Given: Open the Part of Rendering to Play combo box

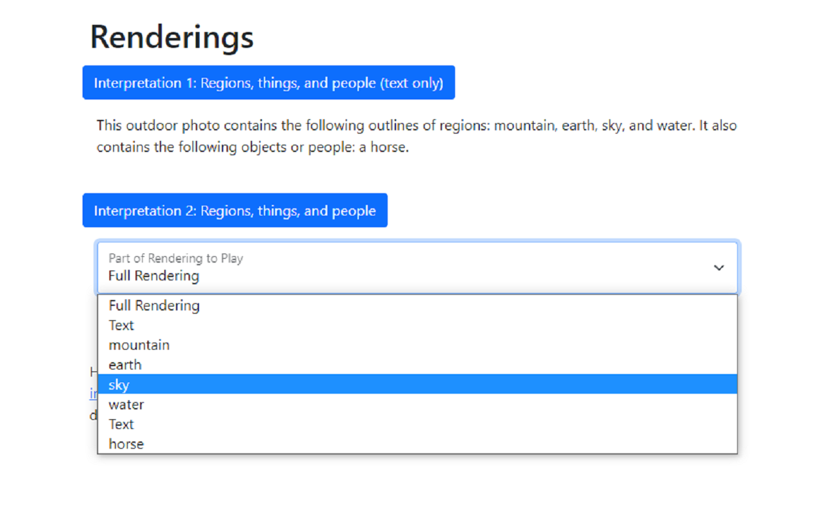Looking at the screenshot, I should click(417, 268).
